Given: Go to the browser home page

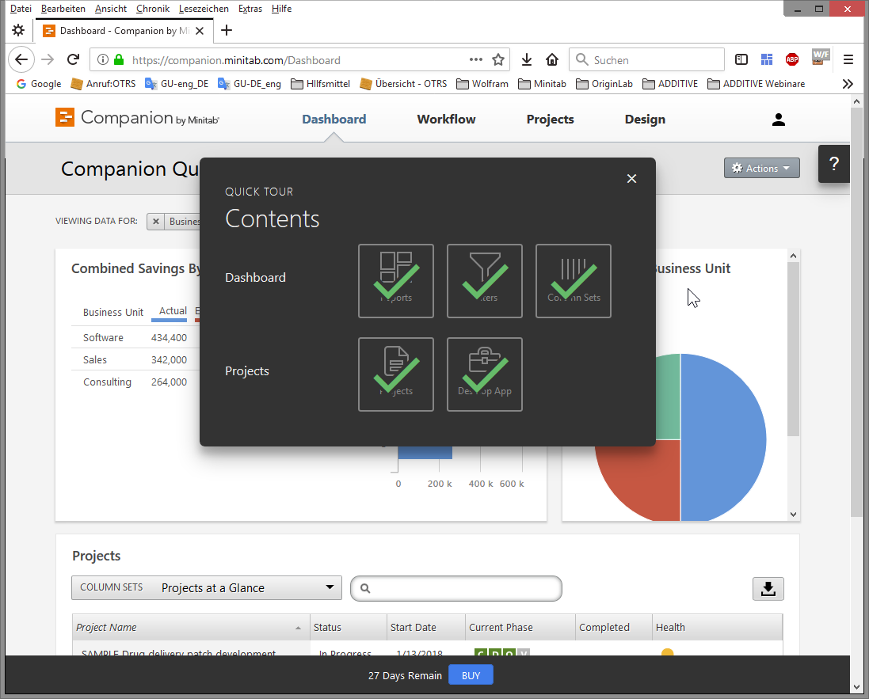Looking at the screenshot, I should tap(552, 60).
